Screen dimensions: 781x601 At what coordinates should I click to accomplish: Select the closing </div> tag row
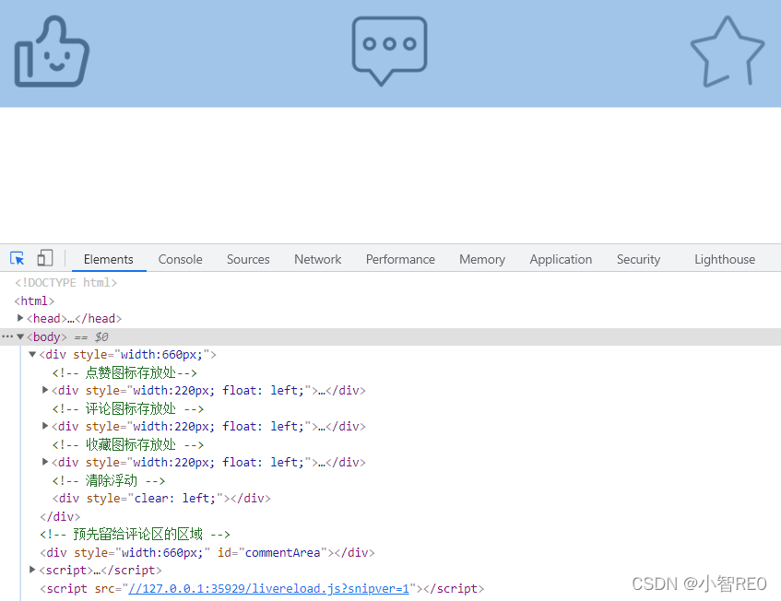60,516
